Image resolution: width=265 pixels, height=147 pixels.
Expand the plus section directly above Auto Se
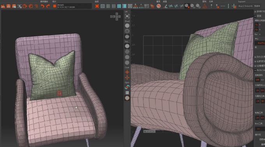point(255,66)
